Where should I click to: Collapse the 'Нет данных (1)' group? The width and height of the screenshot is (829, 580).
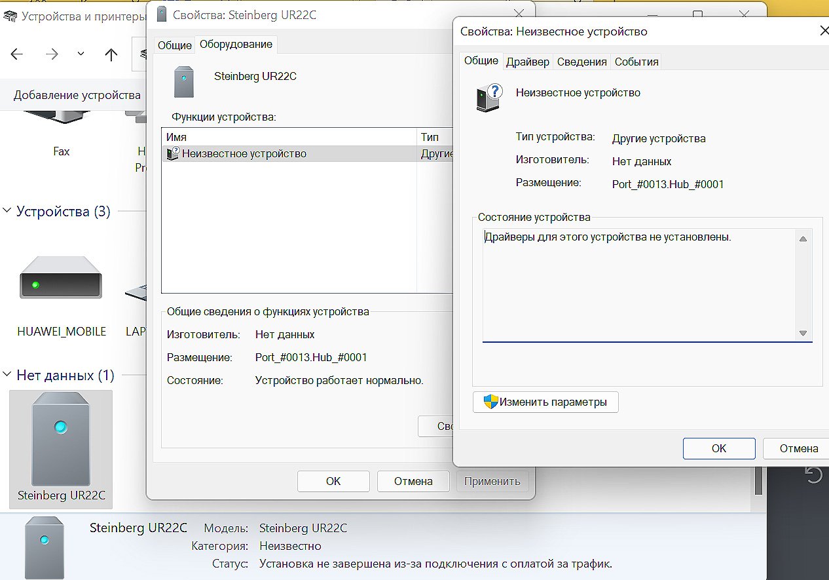coord(7,375)
